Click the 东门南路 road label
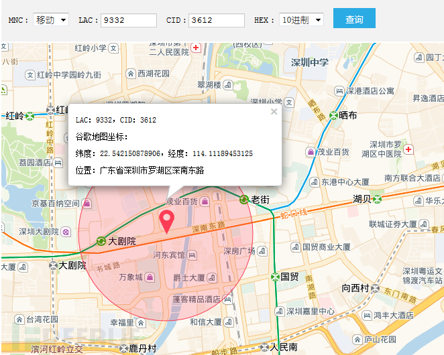Screen dimensions: 444x355 [400, 295]
